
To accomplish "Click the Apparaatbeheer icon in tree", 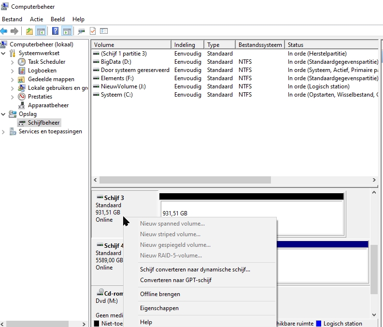I will (22, 105).
